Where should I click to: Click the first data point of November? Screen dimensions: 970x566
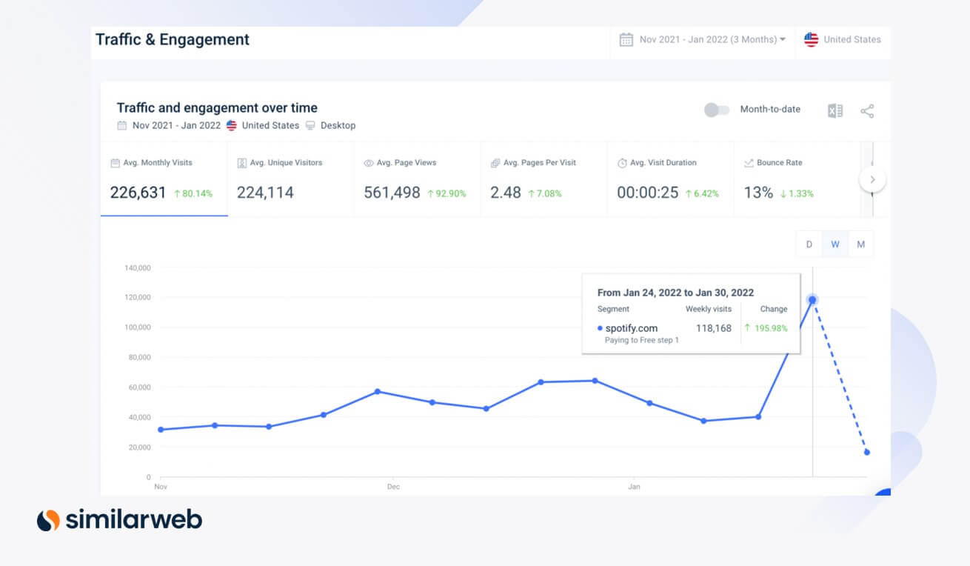click(x=161, y=430)
